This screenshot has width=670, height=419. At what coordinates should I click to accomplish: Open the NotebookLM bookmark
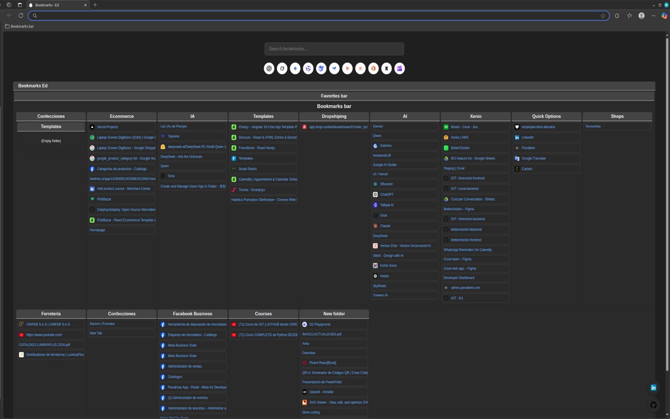(x=405, y=156)
